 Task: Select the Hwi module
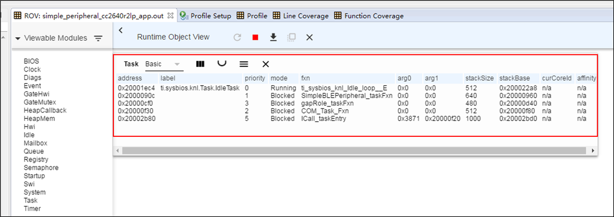pos(29,127)
